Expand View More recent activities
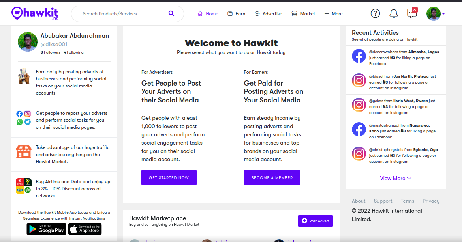 395,178
